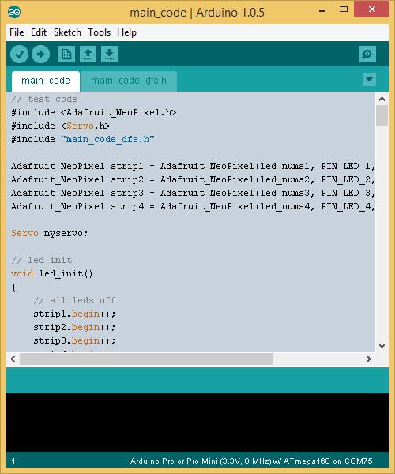Click the black console output area
Viewport: 395px width, 474px height.
[197, 423]
